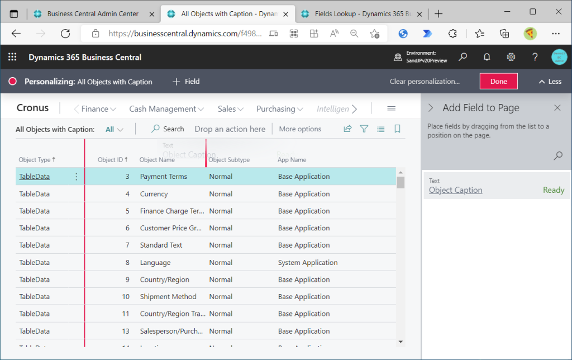
Task: Open browser favorites list
Action: [x=480, y=34]
